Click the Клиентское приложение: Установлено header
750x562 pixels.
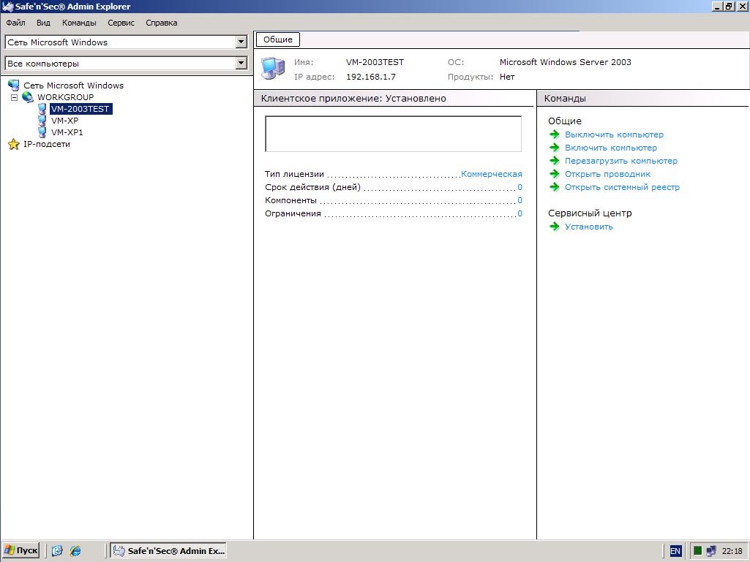click(x=353, y=99)
